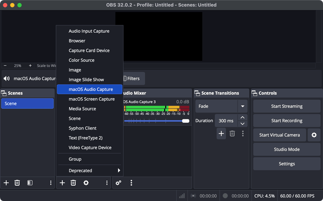323x201 pixels.
Task: Open virtual camera settings gear
Action: [314, 135]
